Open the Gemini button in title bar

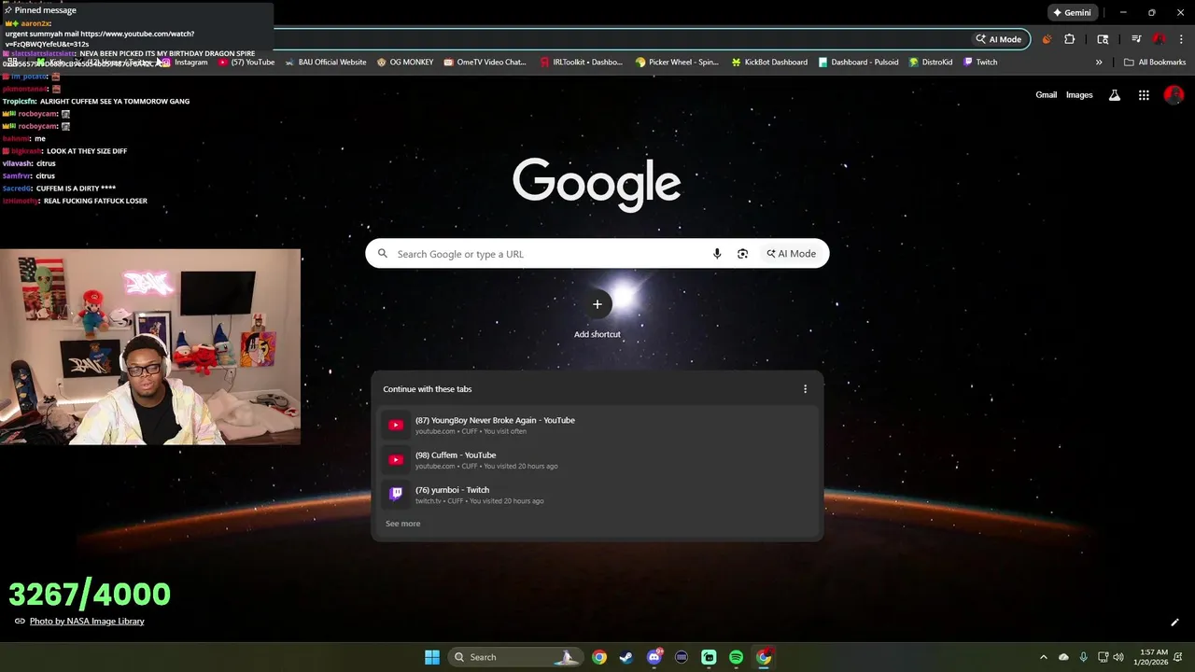coord(1072,13)
